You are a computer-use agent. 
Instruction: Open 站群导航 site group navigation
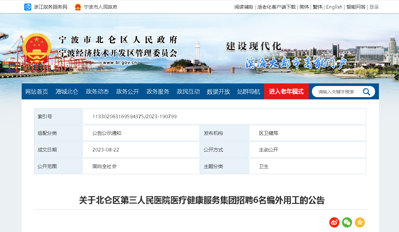click(x=249, y=92)
